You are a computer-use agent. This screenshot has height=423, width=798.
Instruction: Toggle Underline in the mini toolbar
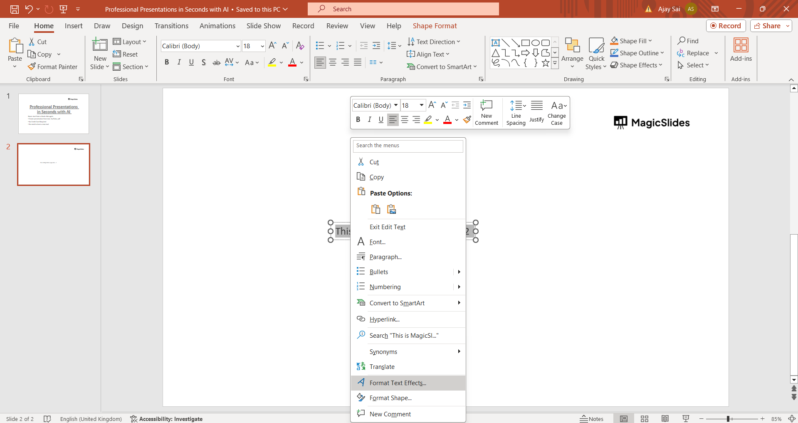381,120
